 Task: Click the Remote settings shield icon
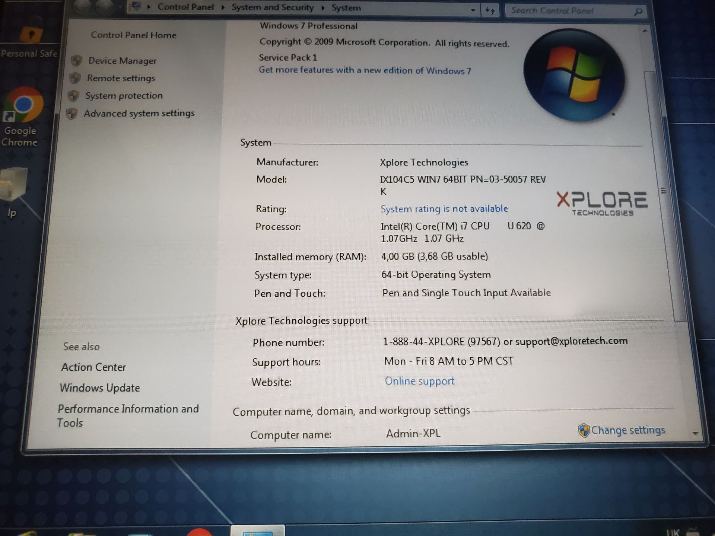tap(75, 78)
